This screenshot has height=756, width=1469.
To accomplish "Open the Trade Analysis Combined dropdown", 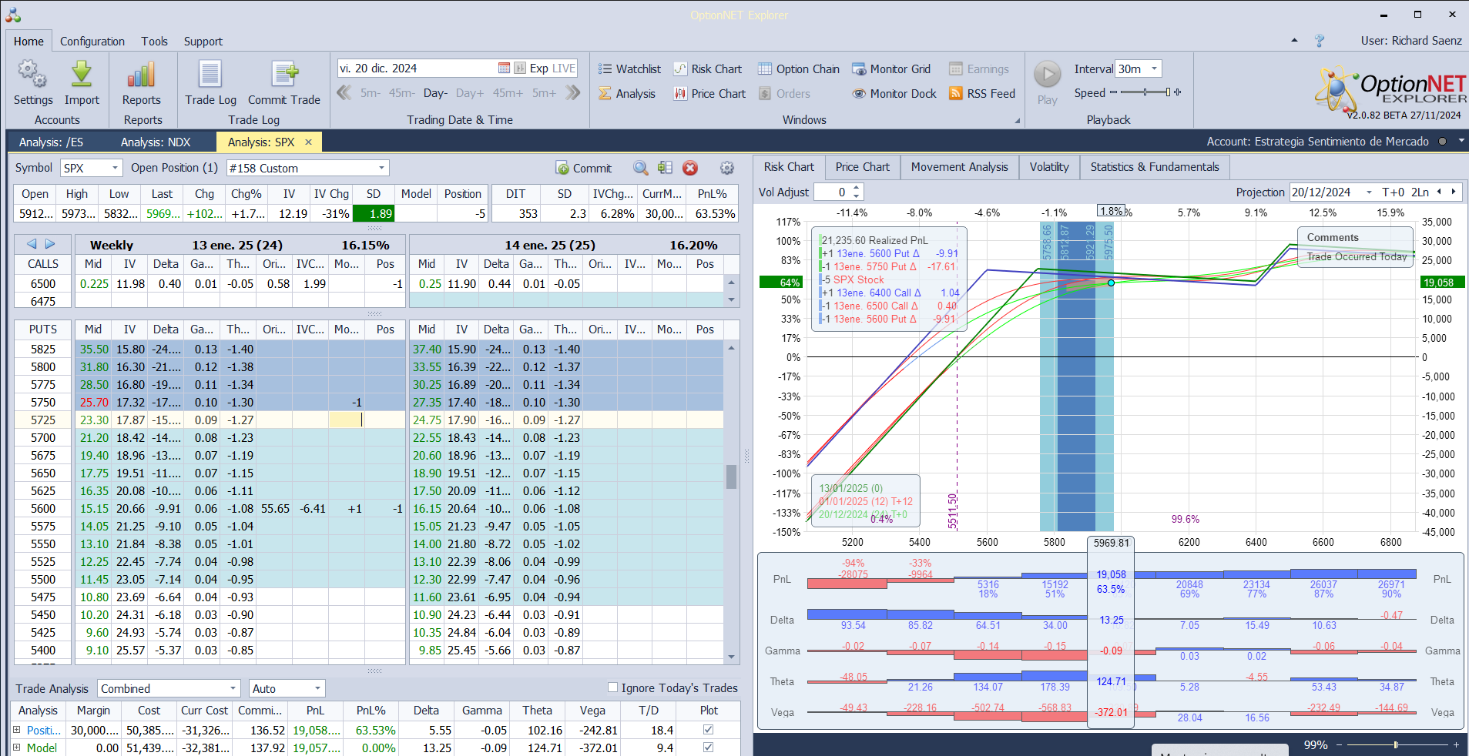I will pos(233,688).
